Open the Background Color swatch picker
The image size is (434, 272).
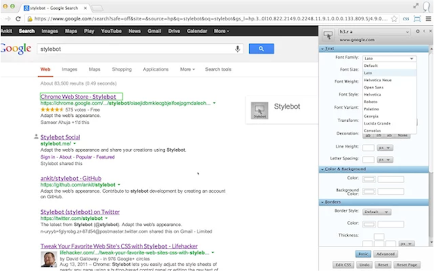(369, 191)
